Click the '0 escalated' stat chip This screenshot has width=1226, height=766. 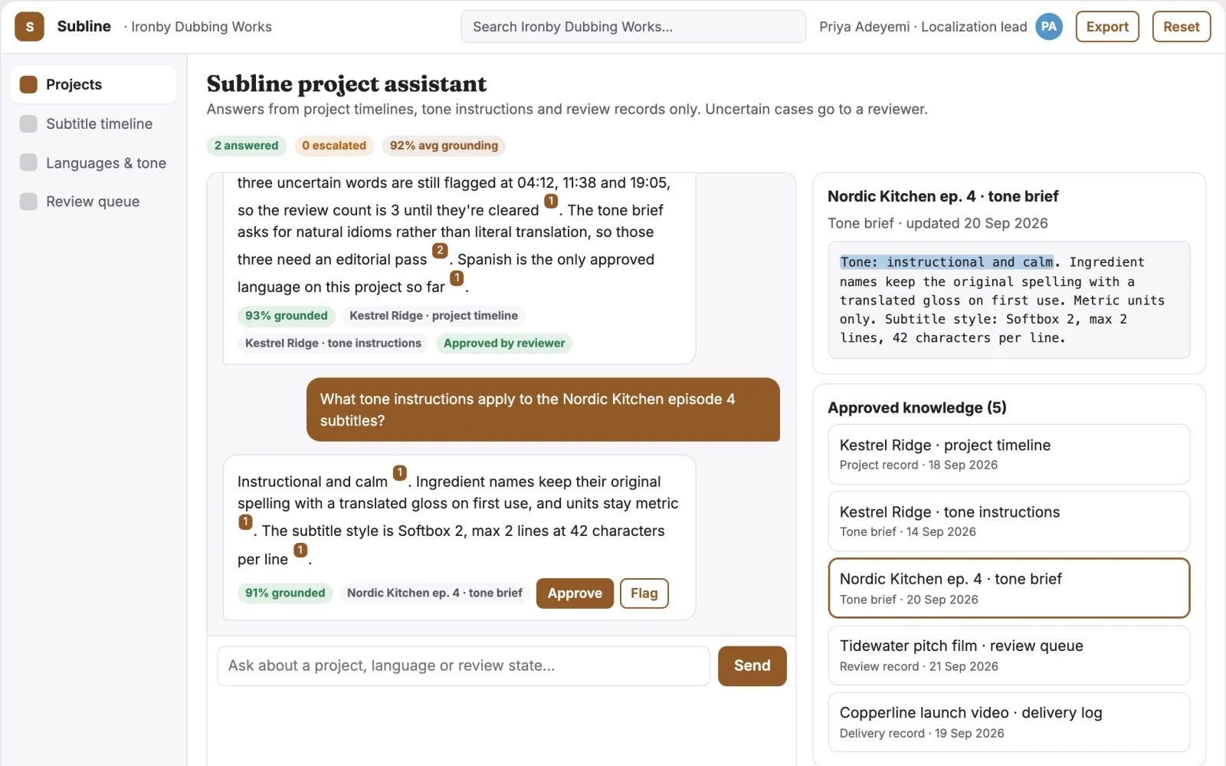pos(334,146)
